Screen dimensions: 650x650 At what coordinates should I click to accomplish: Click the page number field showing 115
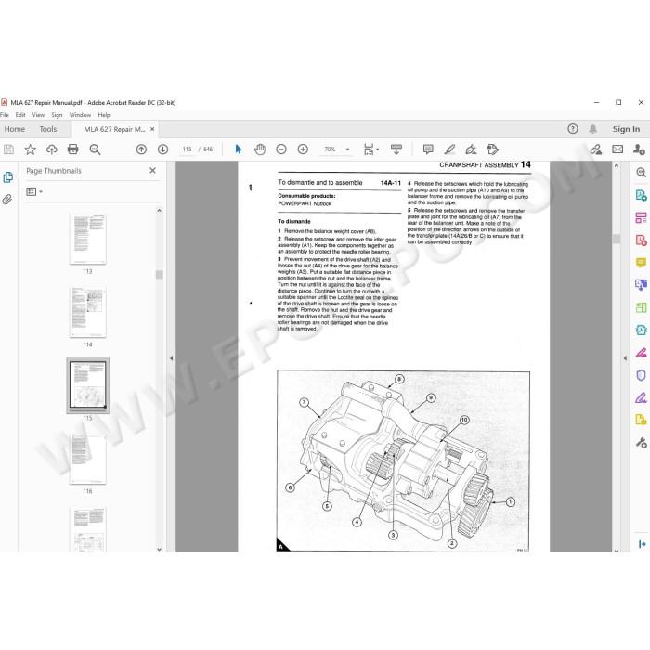coord(188,149)
